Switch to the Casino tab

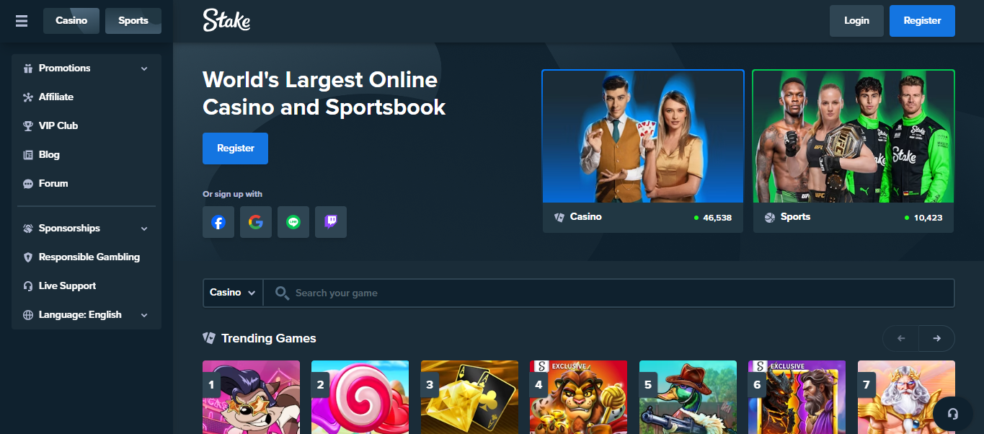(71, 21)
